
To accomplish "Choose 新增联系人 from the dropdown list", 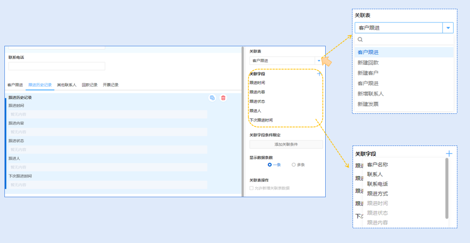I will [370, 94].
